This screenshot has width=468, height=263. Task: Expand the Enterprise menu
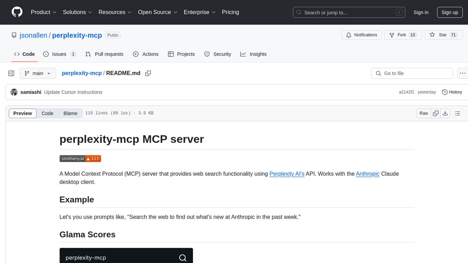tap(200, 12)
